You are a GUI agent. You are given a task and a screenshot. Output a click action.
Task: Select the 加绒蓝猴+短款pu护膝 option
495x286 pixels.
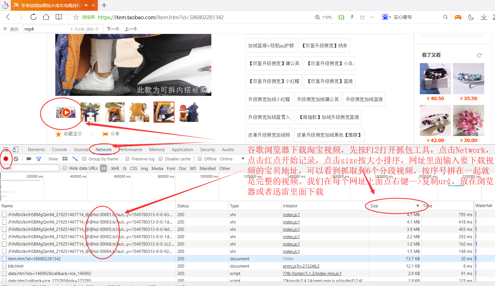(271, 46)
